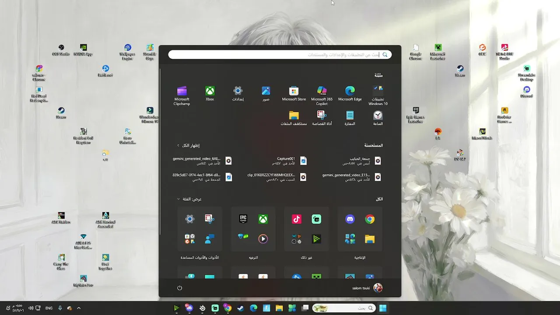
Task: Open Epic Games icon in الترفيه category
Action: click(x=243, y=219)
